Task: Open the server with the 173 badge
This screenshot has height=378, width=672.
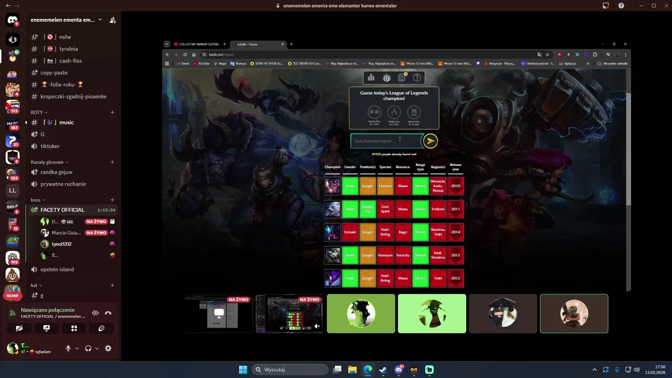Action: point(13,107)
